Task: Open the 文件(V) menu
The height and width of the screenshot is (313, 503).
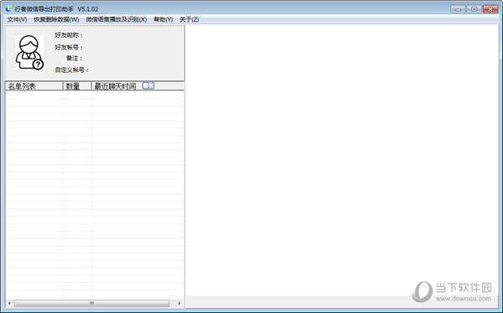Action: click(17, 19)
